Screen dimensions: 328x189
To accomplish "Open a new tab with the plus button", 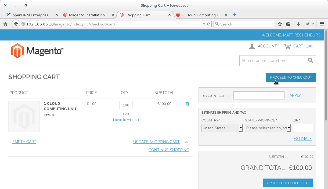I will pyautogui.click(x=235, y=15).
